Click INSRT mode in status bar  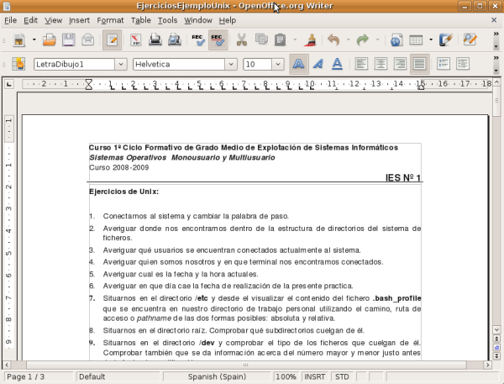pos(315,376)
